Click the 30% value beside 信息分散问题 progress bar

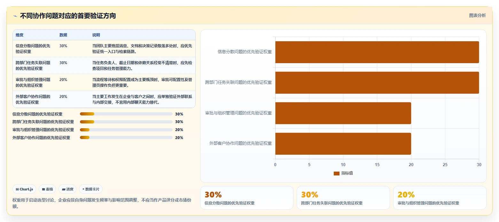tap(179, 114)
